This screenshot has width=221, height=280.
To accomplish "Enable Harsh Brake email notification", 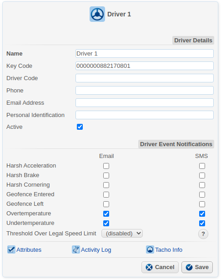I will coord(106,176).
